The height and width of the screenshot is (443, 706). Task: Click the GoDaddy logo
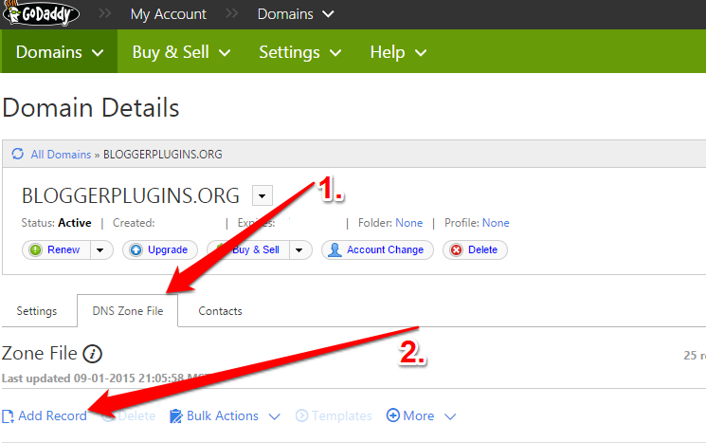coord(42,12)
